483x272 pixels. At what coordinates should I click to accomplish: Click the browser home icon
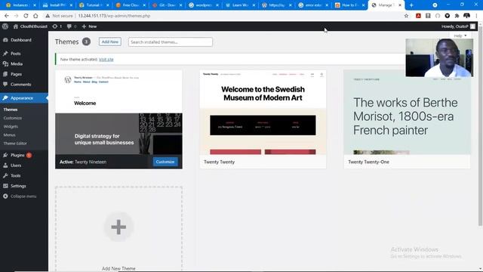tap(35, 16)
